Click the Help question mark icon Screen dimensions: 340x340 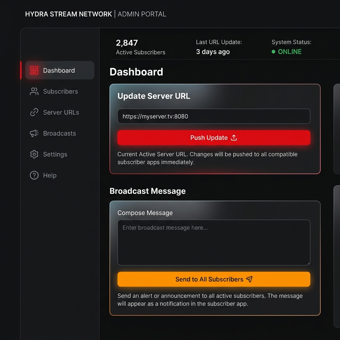coord(34,175)
